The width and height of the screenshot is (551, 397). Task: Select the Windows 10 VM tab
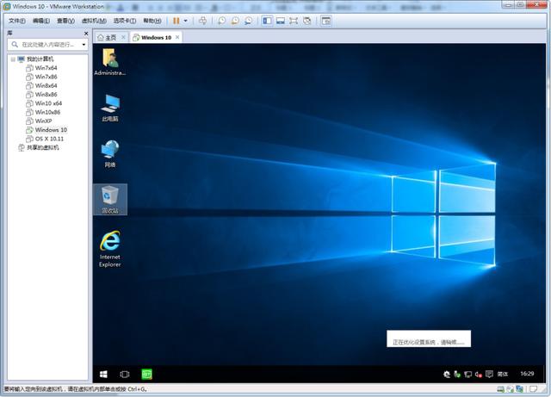click(x=152, y=37)
